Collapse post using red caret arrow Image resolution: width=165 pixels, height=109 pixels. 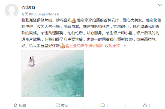125,46
